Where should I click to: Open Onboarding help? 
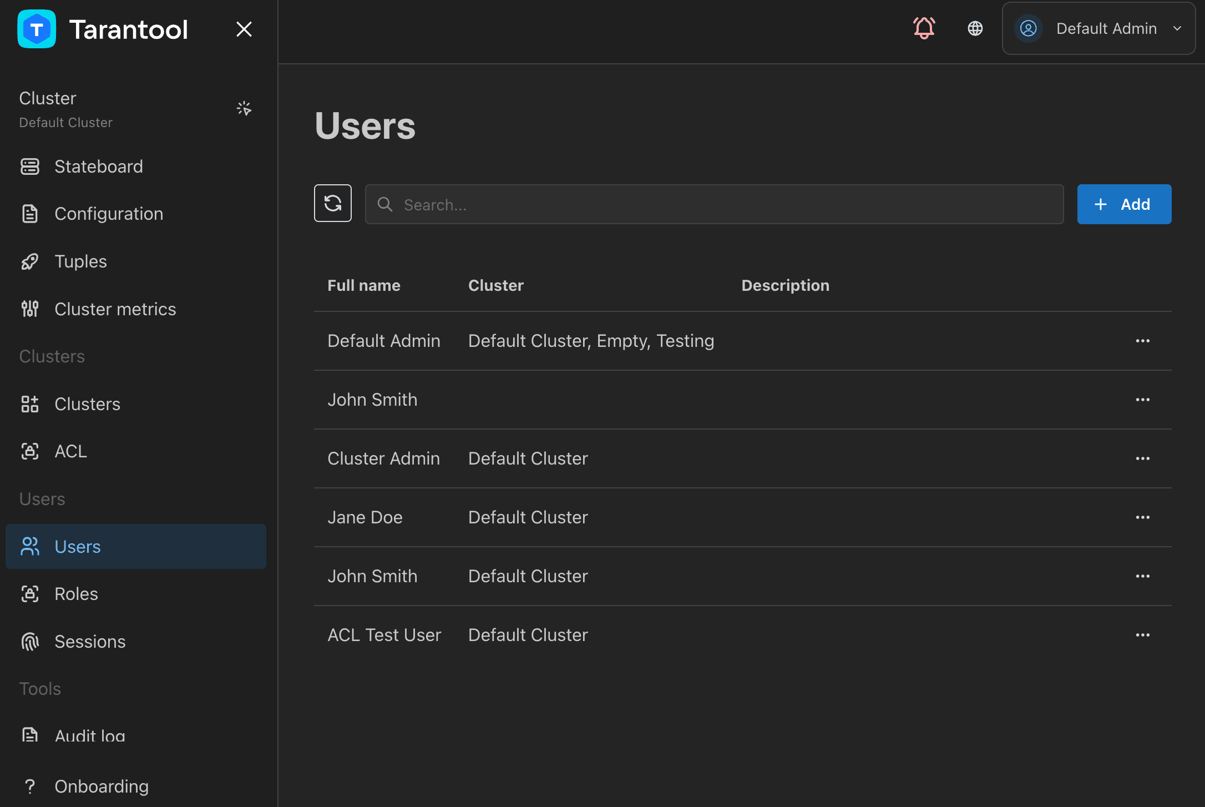tap(136, 786)
